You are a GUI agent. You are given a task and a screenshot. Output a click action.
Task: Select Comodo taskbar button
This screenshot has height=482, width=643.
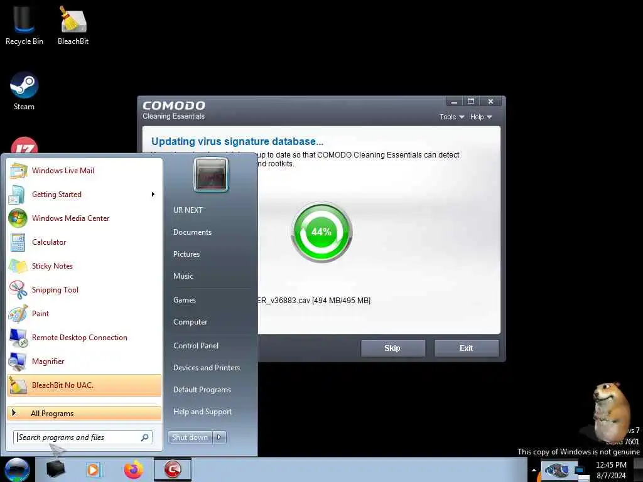pos(173,469)
